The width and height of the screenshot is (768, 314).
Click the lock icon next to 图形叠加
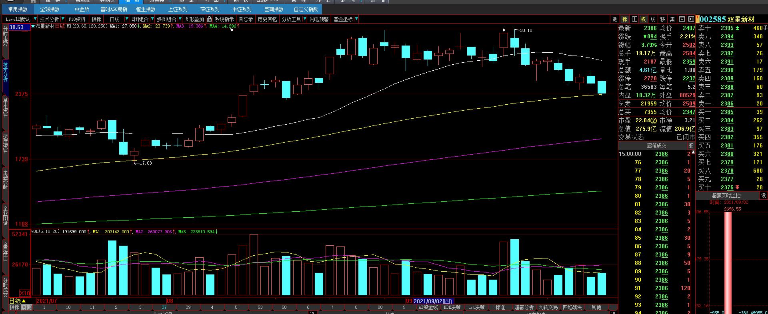(209, 19)
